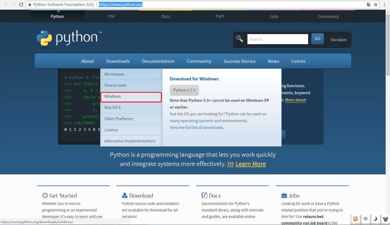
Task: Open the Downloads menu
Action: (x=118, y=61)
